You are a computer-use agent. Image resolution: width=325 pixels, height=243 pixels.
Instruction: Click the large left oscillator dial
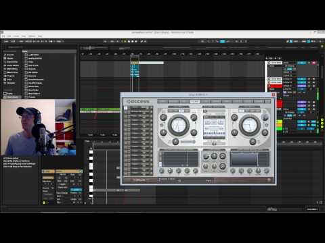(178, 125)
